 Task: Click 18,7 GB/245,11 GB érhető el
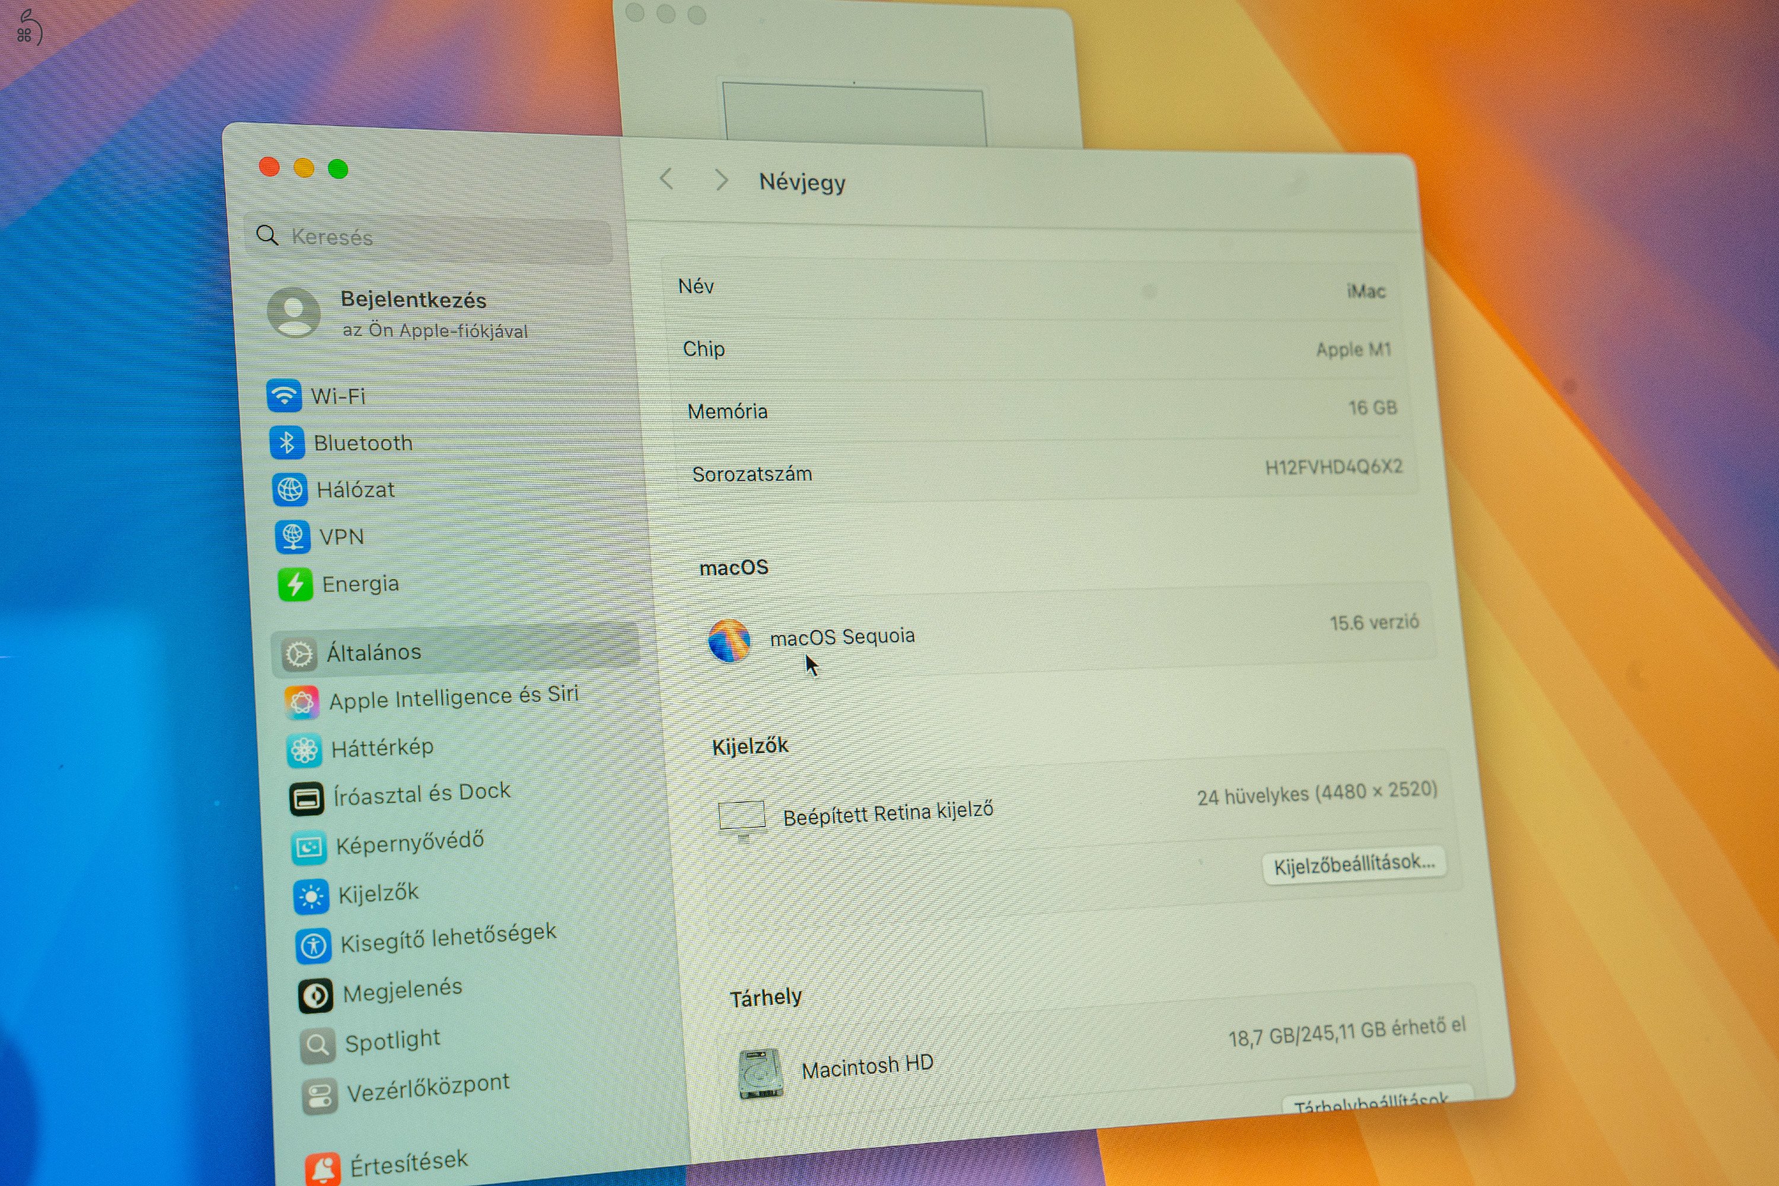pyautogui.click(x=1347, y=1032)
